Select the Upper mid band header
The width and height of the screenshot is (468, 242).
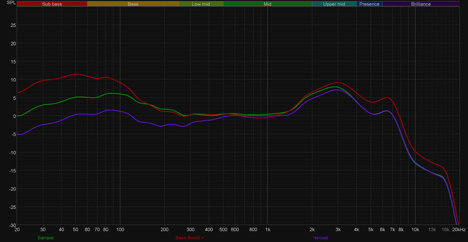334,4
